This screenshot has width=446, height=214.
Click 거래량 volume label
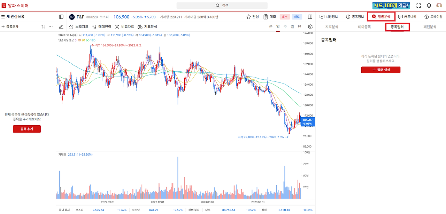click(62, 154)
